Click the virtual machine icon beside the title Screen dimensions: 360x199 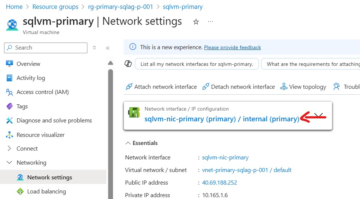click(12, 25)
